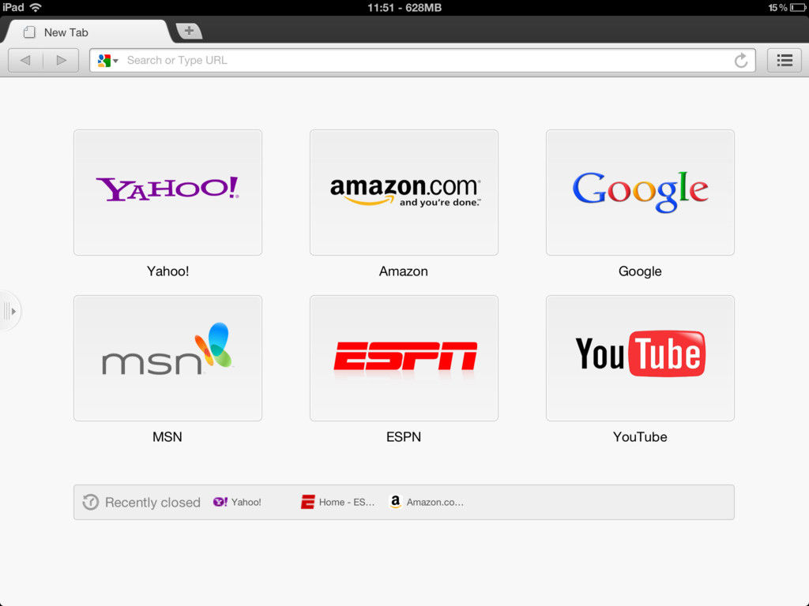Open the MSN speed dial thumbnail
This screenshot has width=809, height=606.
pos(167,358)
